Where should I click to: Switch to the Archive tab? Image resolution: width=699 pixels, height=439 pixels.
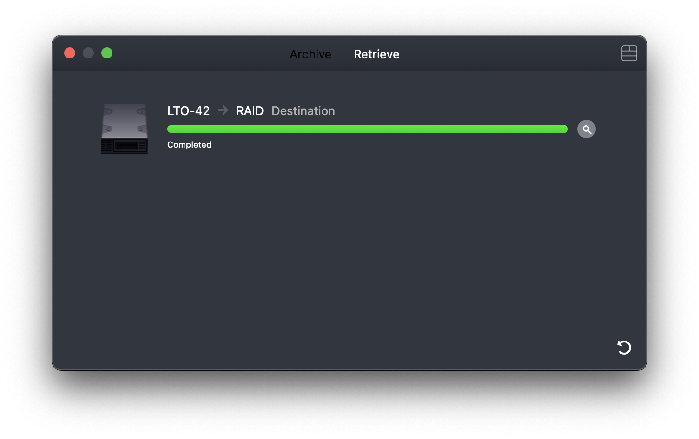point(310,54)
